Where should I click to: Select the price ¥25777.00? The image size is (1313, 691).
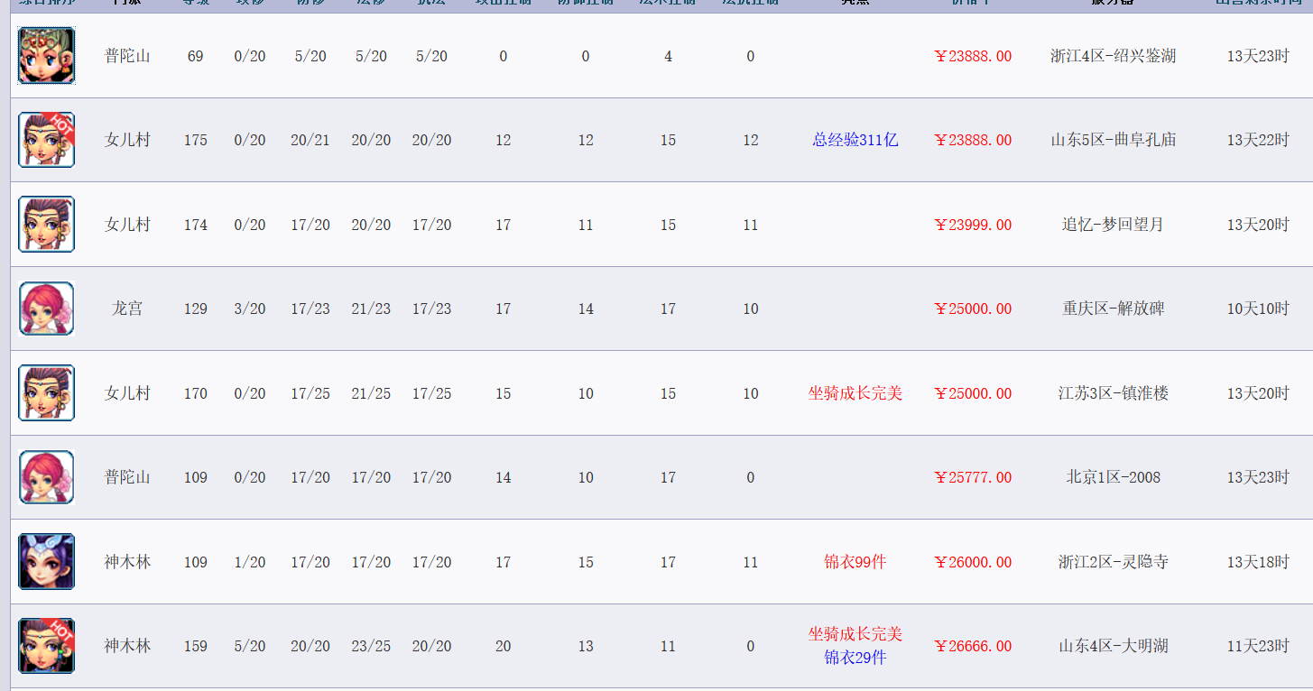click(x=973, y=477)
